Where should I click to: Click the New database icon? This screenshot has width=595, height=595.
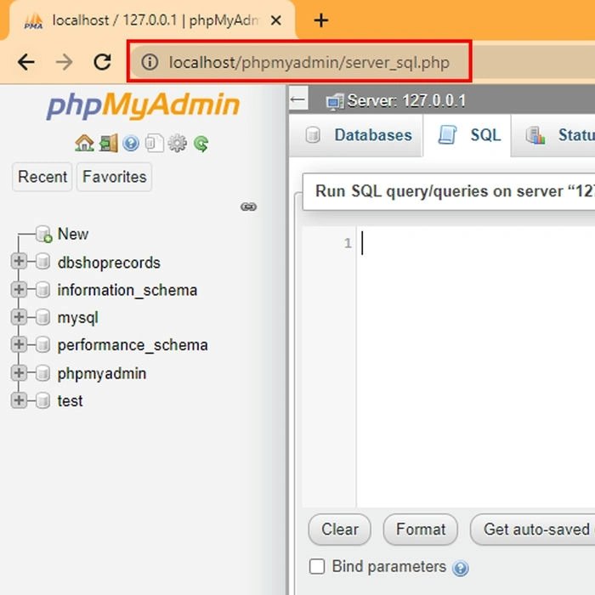coord(43,234)
